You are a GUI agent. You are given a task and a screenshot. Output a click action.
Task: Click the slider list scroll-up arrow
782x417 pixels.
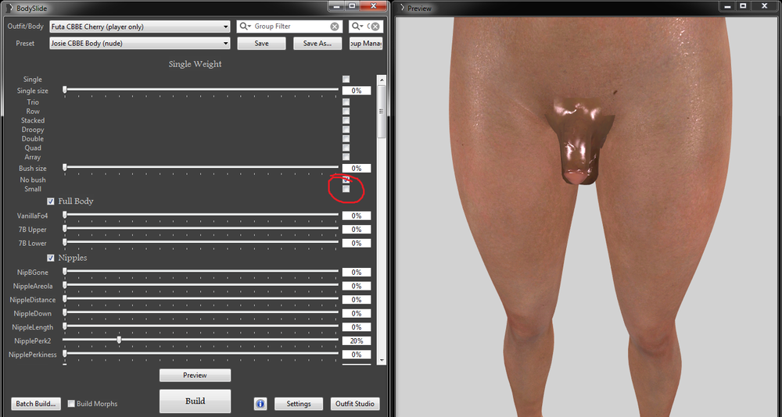(382, 80)
